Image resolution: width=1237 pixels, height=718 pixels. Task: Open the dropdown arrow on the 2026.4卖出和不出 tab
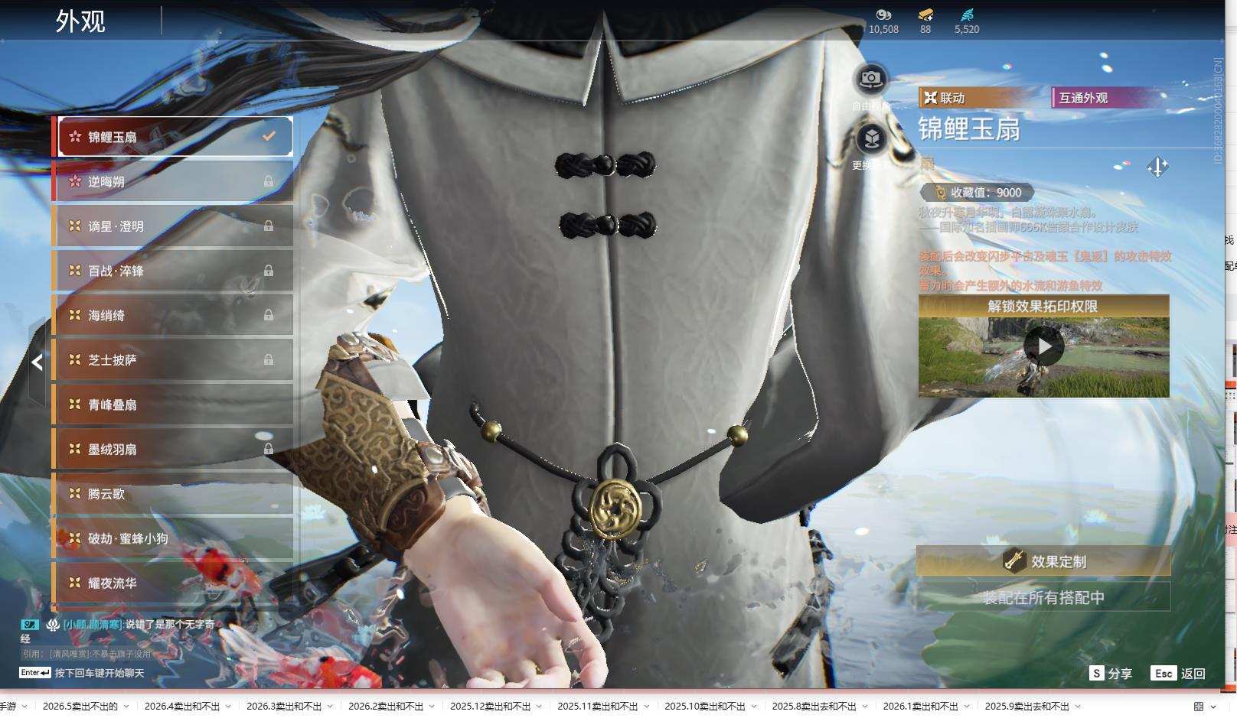(x=228, y=707)
